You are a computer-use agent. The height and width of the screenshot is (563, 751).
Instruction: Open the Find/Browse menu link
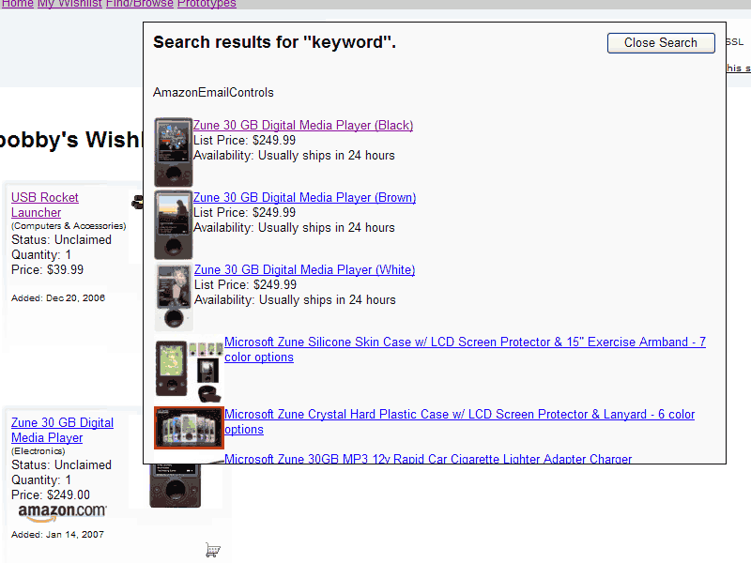click(140, 4)
